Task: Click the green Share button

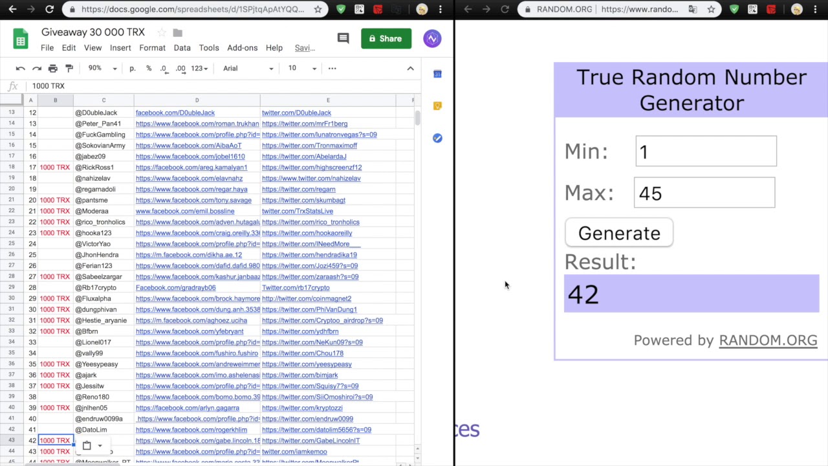Action: (x=386, y=39)
